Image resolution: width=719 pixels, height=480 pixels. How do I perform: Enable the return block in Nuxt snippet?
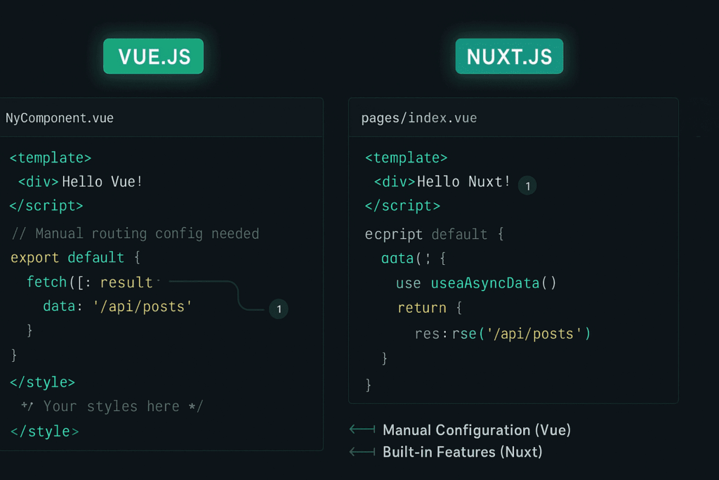coord(422,307)
